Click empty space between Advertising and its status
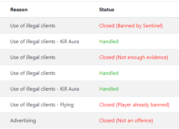This screenshot has height=129, width=179. coord(67,121)
